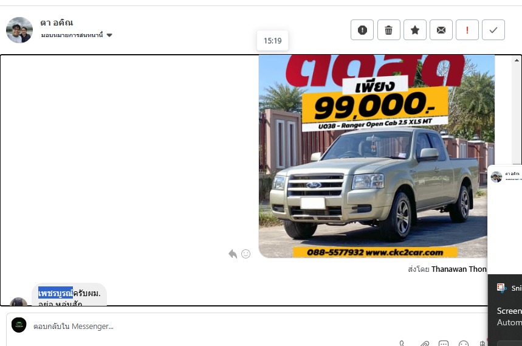Click the 15:19 timestamp label
Image resolution: width=522 pixels, height=346 pixels.
273,41
